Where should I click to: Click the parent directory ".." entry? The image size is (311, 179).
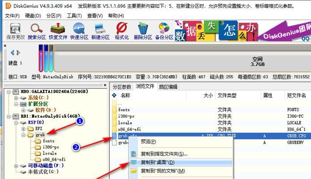tap(120, 103)
